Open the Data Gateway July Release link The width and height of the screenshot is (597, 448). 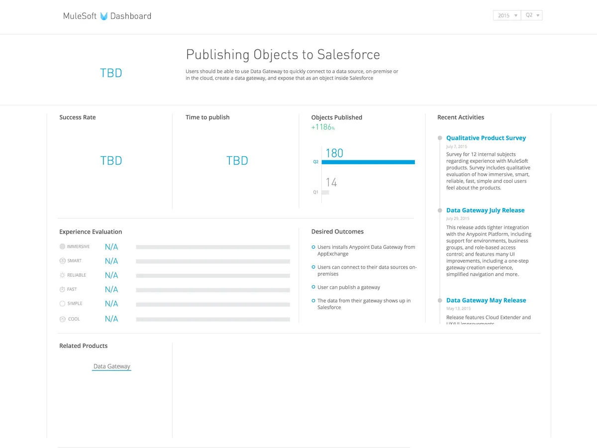point(485,210)
